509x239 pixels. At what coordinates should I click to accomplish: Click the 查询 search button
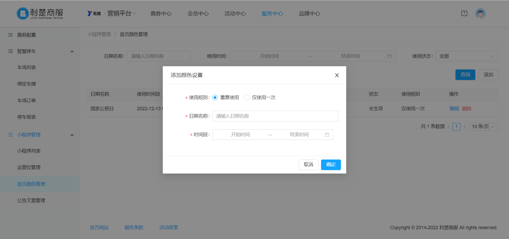pos(465,75)
